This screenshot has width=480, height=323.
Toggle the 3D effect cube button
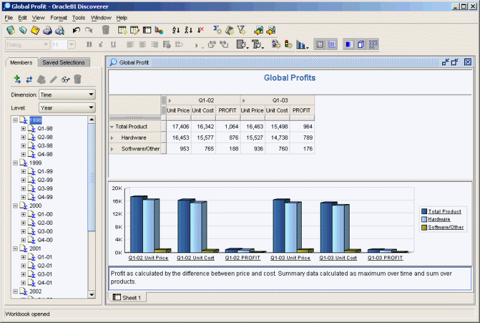[x=361, y=45]
